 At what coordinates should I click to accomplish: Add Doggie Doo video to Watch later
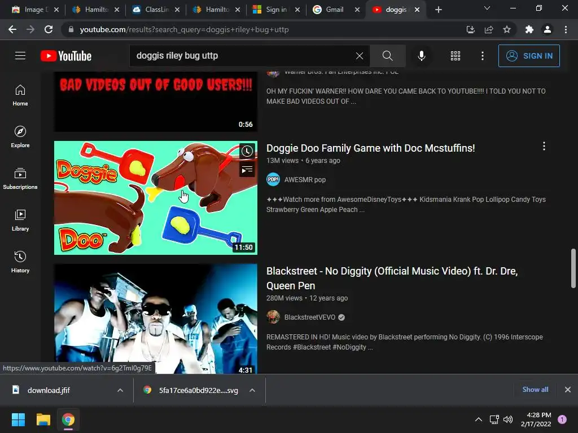click(247, 151)
